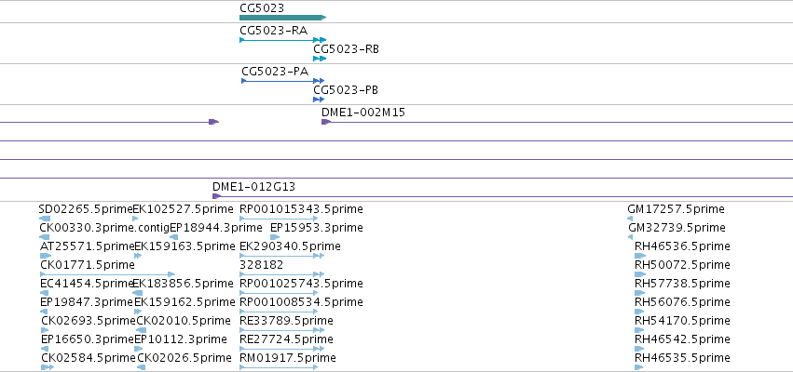This screenshot has width=793, height=372.
Task: Select the RE33789.5prime alignment feature
Action: coord(281,330)
